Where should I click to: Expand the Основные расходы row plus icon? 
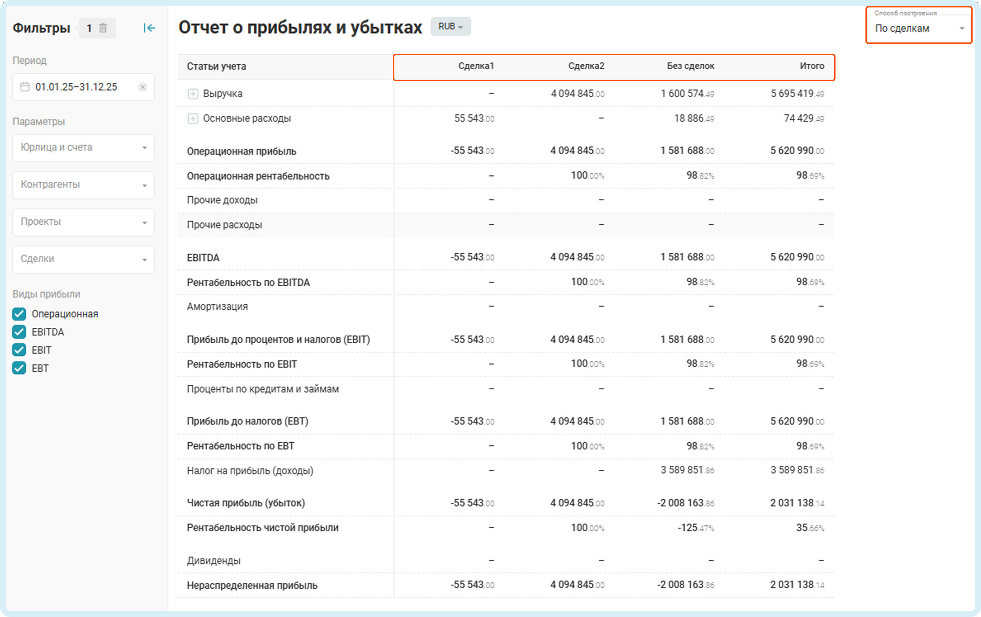(x=193, y=118)
